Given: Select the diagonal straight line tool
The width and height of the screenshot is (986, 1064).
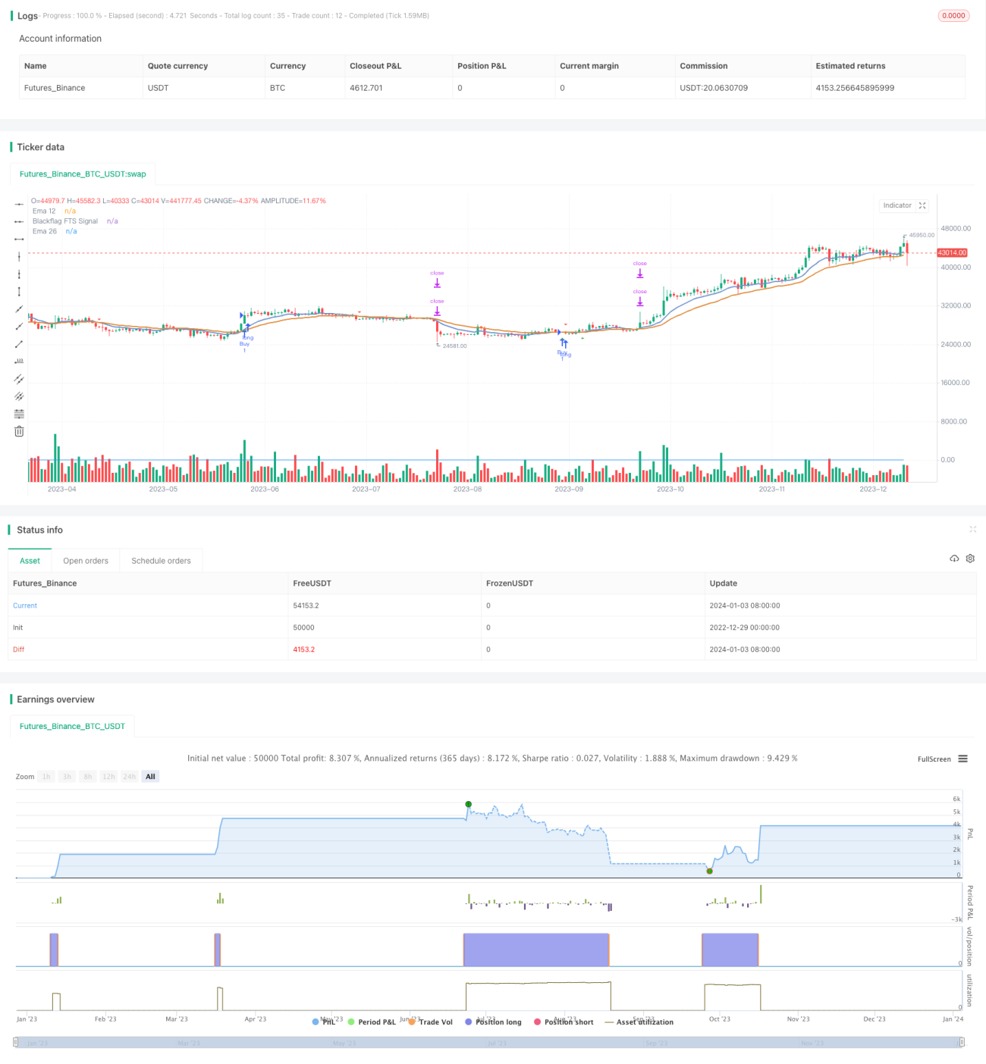Looking at the screenshot, I should pyautogui.click(x=19, y=308).
